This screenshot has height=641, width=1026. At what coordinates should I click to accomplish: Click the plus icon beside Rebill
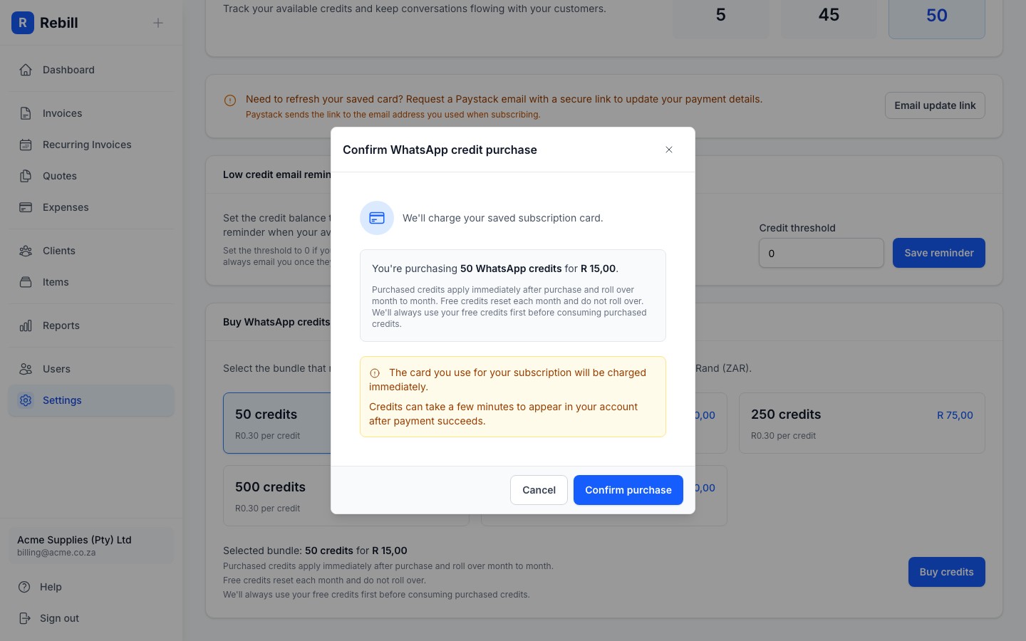click(158, 23)
